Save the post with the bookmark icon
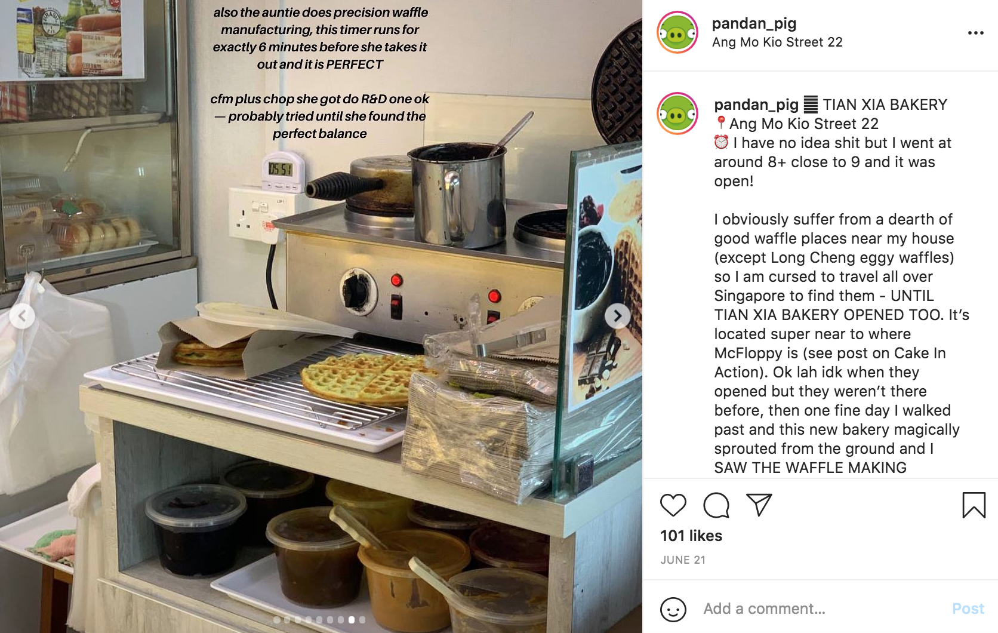The width and height of the screenshot is (998, 633). (x=974, y=505)
